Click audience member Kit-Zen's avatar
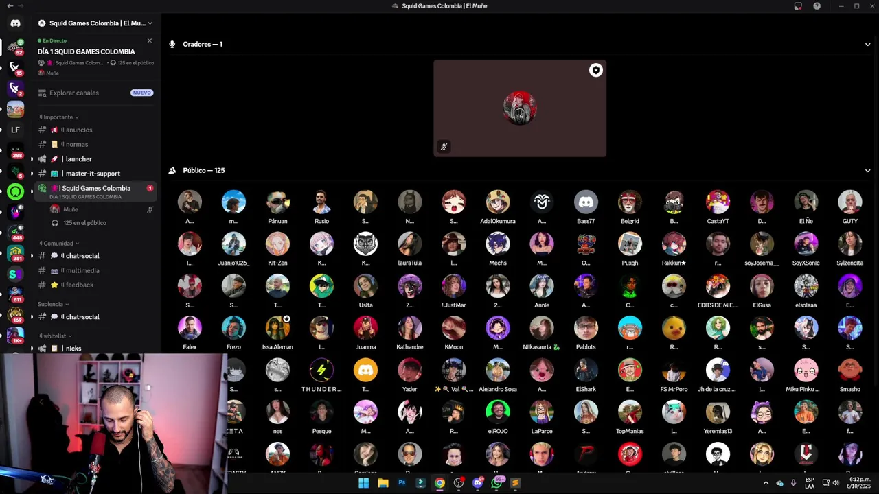879x494 pixels. coord(277,244)
